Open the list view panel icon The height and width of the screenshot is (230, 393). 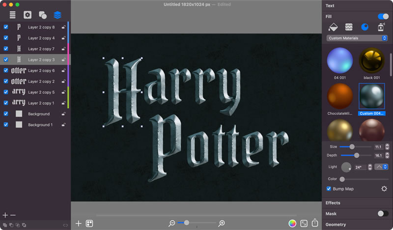coord(12,15)
